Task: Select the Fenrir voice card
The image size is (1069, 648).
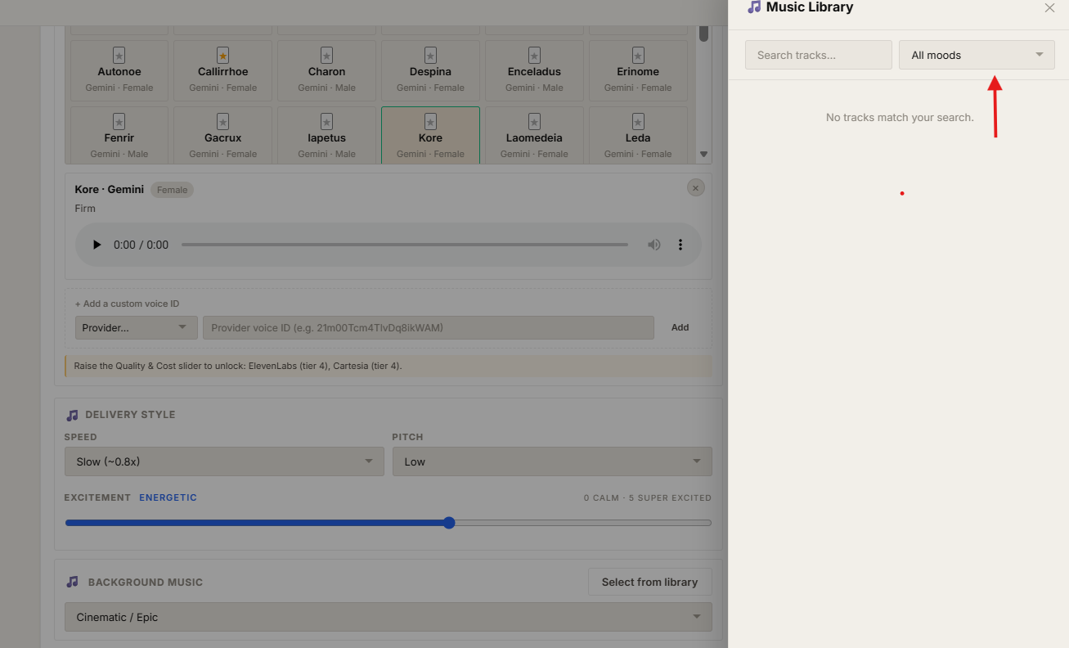Action: (x=119, y=135)
